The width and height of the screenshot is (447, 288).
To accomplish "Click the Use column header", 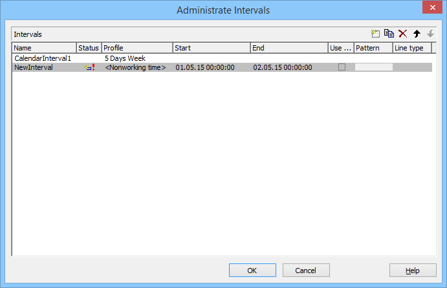I will pyautogui.click(x=341, y=48).
